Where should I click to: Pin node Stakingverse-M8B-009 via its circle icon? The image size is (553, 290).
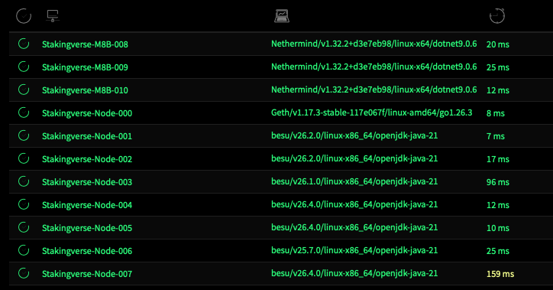click(x=24, y=67)
